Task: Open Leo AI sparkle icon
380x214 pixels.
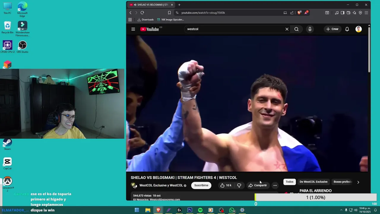Action: pyautogui.click(x=354, y=13)
